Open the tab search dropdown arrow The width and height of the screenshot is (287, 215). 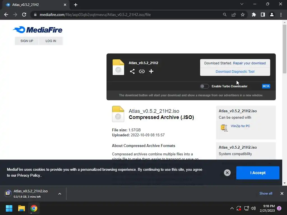point(242,4)
